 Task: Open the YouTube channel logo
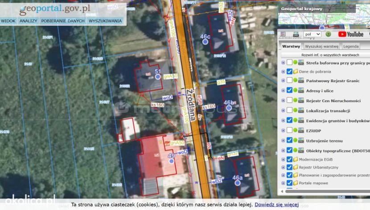[351, 34]
